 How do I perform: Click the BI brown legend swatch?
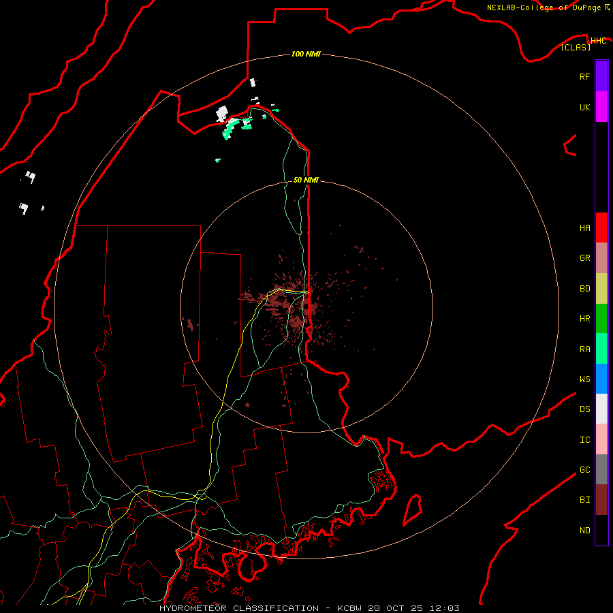pyautogui.click(x=601, y=500)
